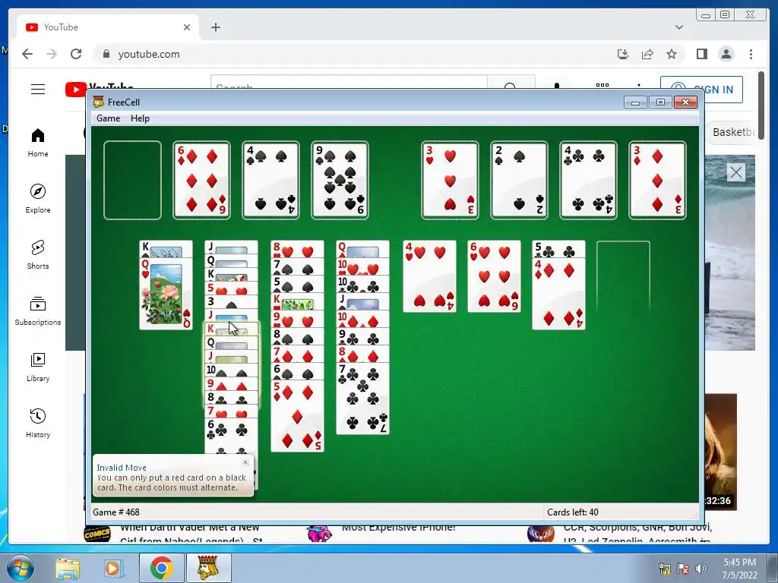Bookmark this page with star icon
This screenshot has height=583, width=778.
pyautogui.click(x=672, y=54)
